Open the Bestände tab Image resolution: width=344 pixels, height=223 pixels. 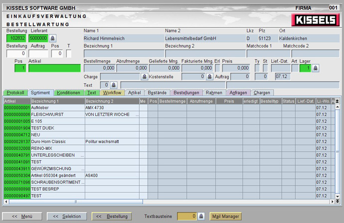tap(157, 93)
